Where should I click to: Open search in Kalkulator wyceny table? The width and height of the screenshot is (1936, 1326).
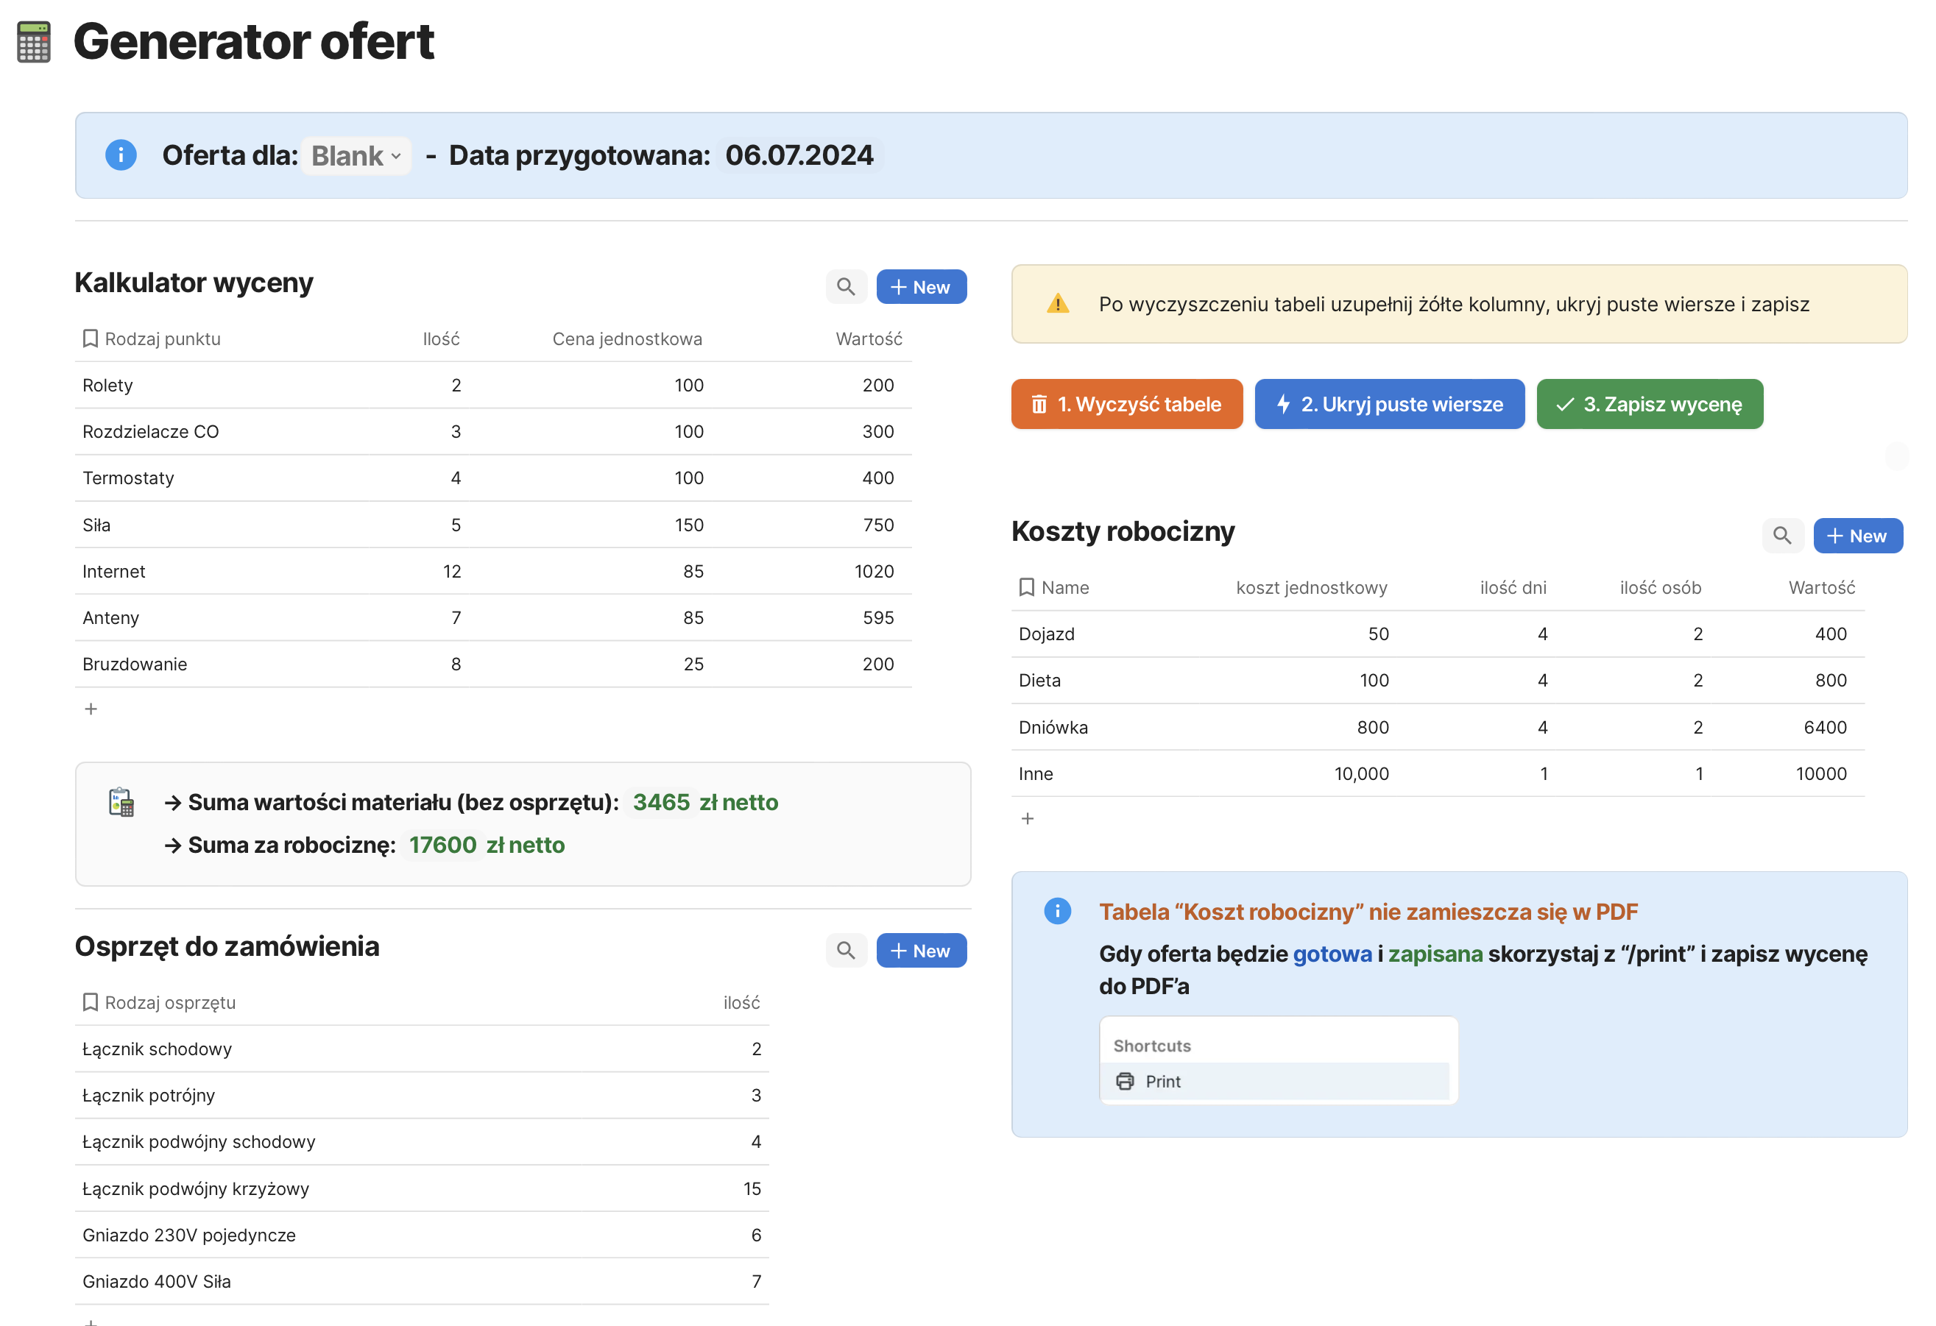point(846,288)
